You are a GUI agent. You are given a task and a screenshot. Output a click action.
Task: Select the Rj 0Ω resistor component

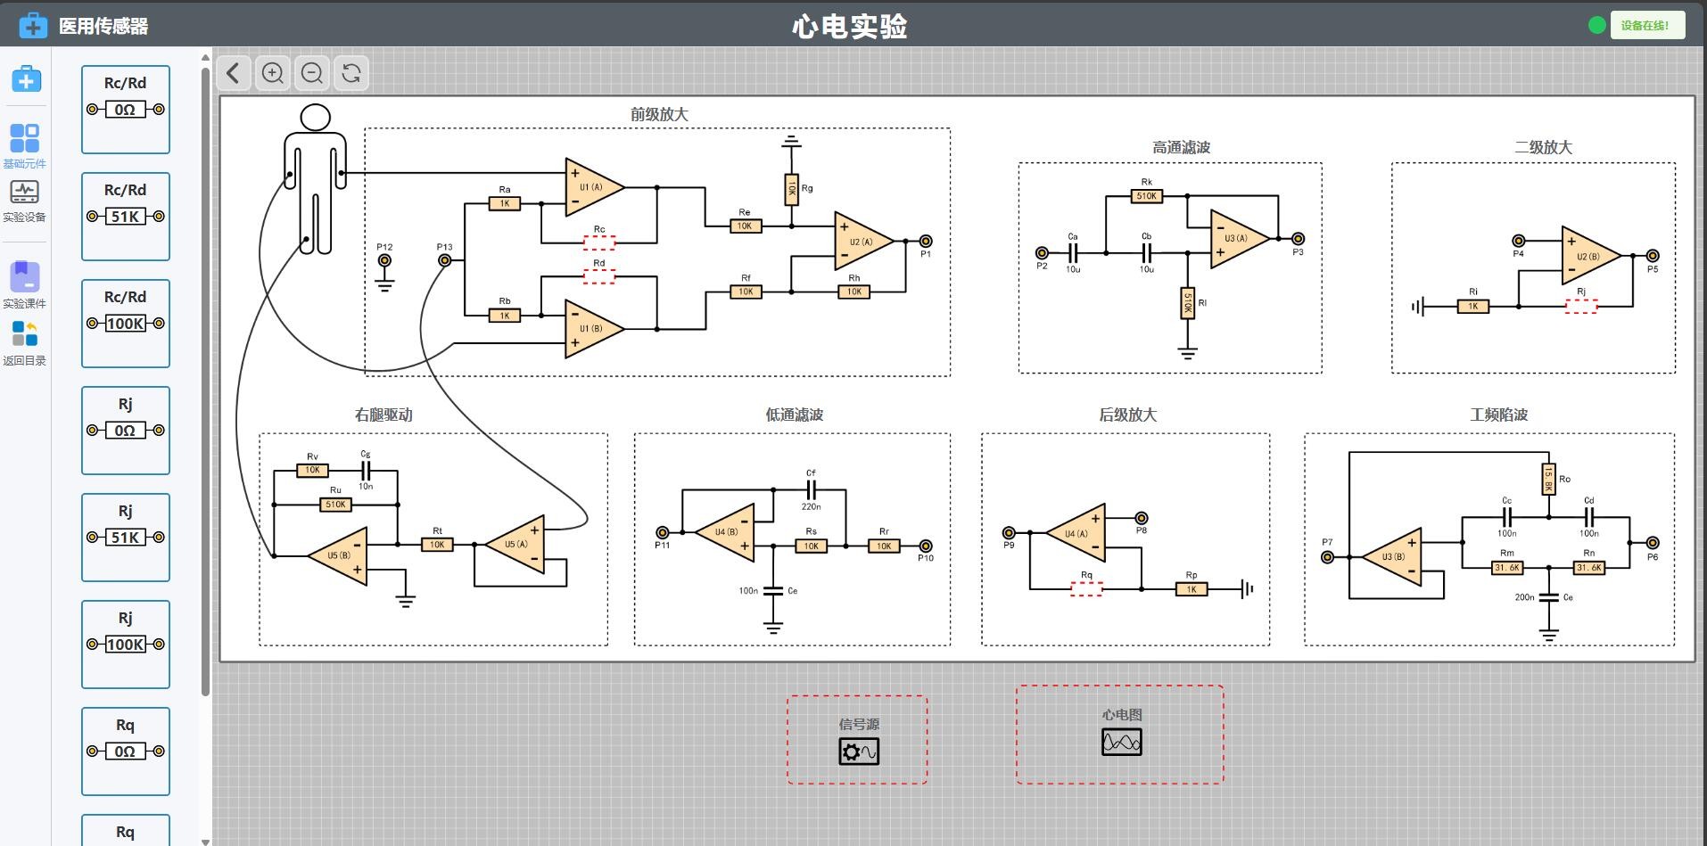(126, 431)
